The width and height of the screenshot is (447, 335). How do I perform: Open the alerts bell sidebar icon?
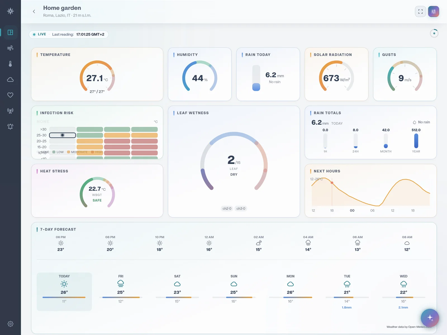coord(10,127)
